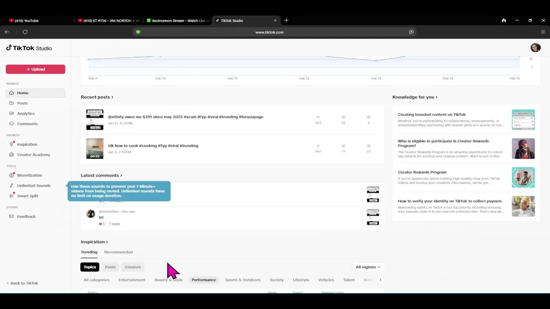
Task: Open '1 reply' under the lol comment
Action: click(114, 224)
